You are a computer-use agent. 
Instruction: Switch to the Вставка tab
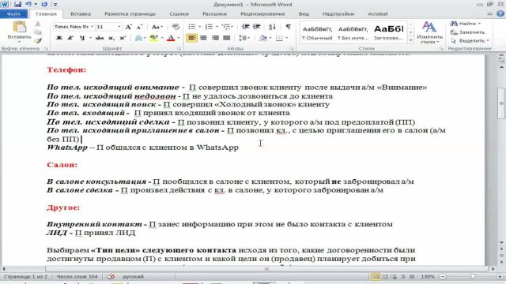[x=81, y=14]
